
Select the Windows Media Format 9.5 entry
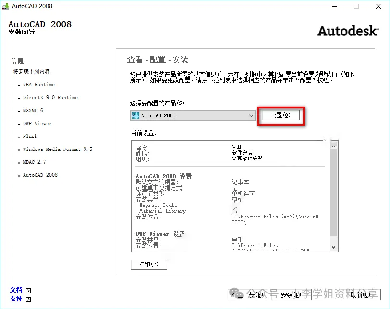coord(58,149)
